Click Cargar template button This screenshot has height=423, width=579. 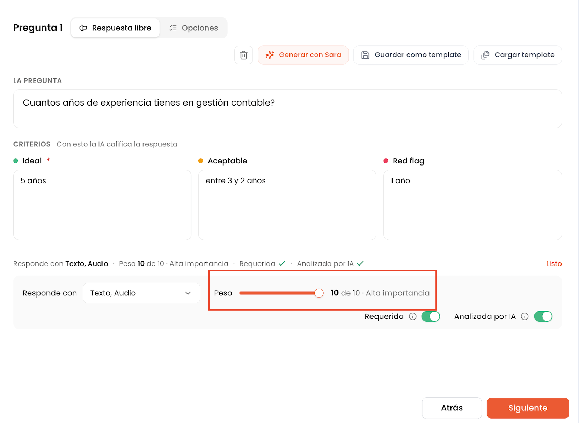coord(518,55)
